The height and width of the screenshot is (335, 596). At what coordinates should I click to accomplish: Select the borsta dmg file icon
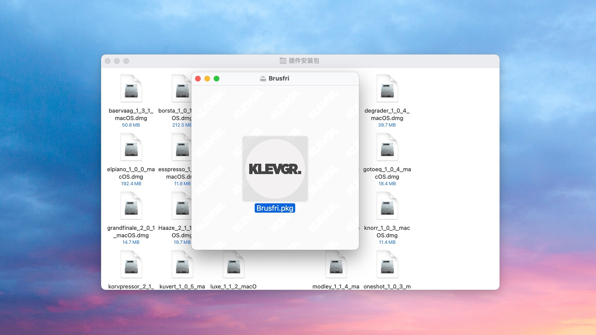click(182, 88)
